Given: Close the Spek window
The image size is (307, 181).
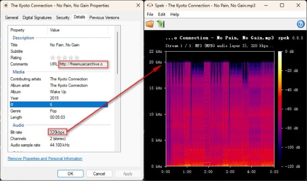Looking at the screenshot, I should (298, 5).
